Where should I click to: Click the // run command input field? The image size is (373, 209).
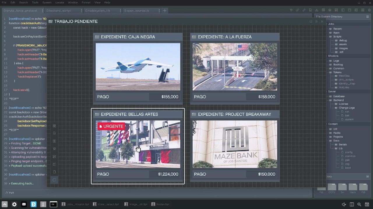point(157,192)
